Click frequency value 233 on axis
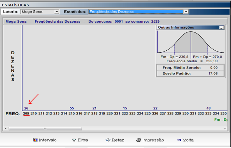The width and height of the screenshot is (231, 148). 208,114
